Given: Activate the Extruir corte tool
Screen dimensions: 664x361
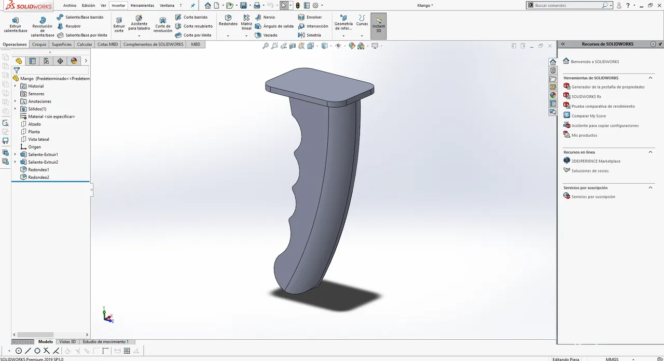Looking at the screenshot, I should point(119,24).
